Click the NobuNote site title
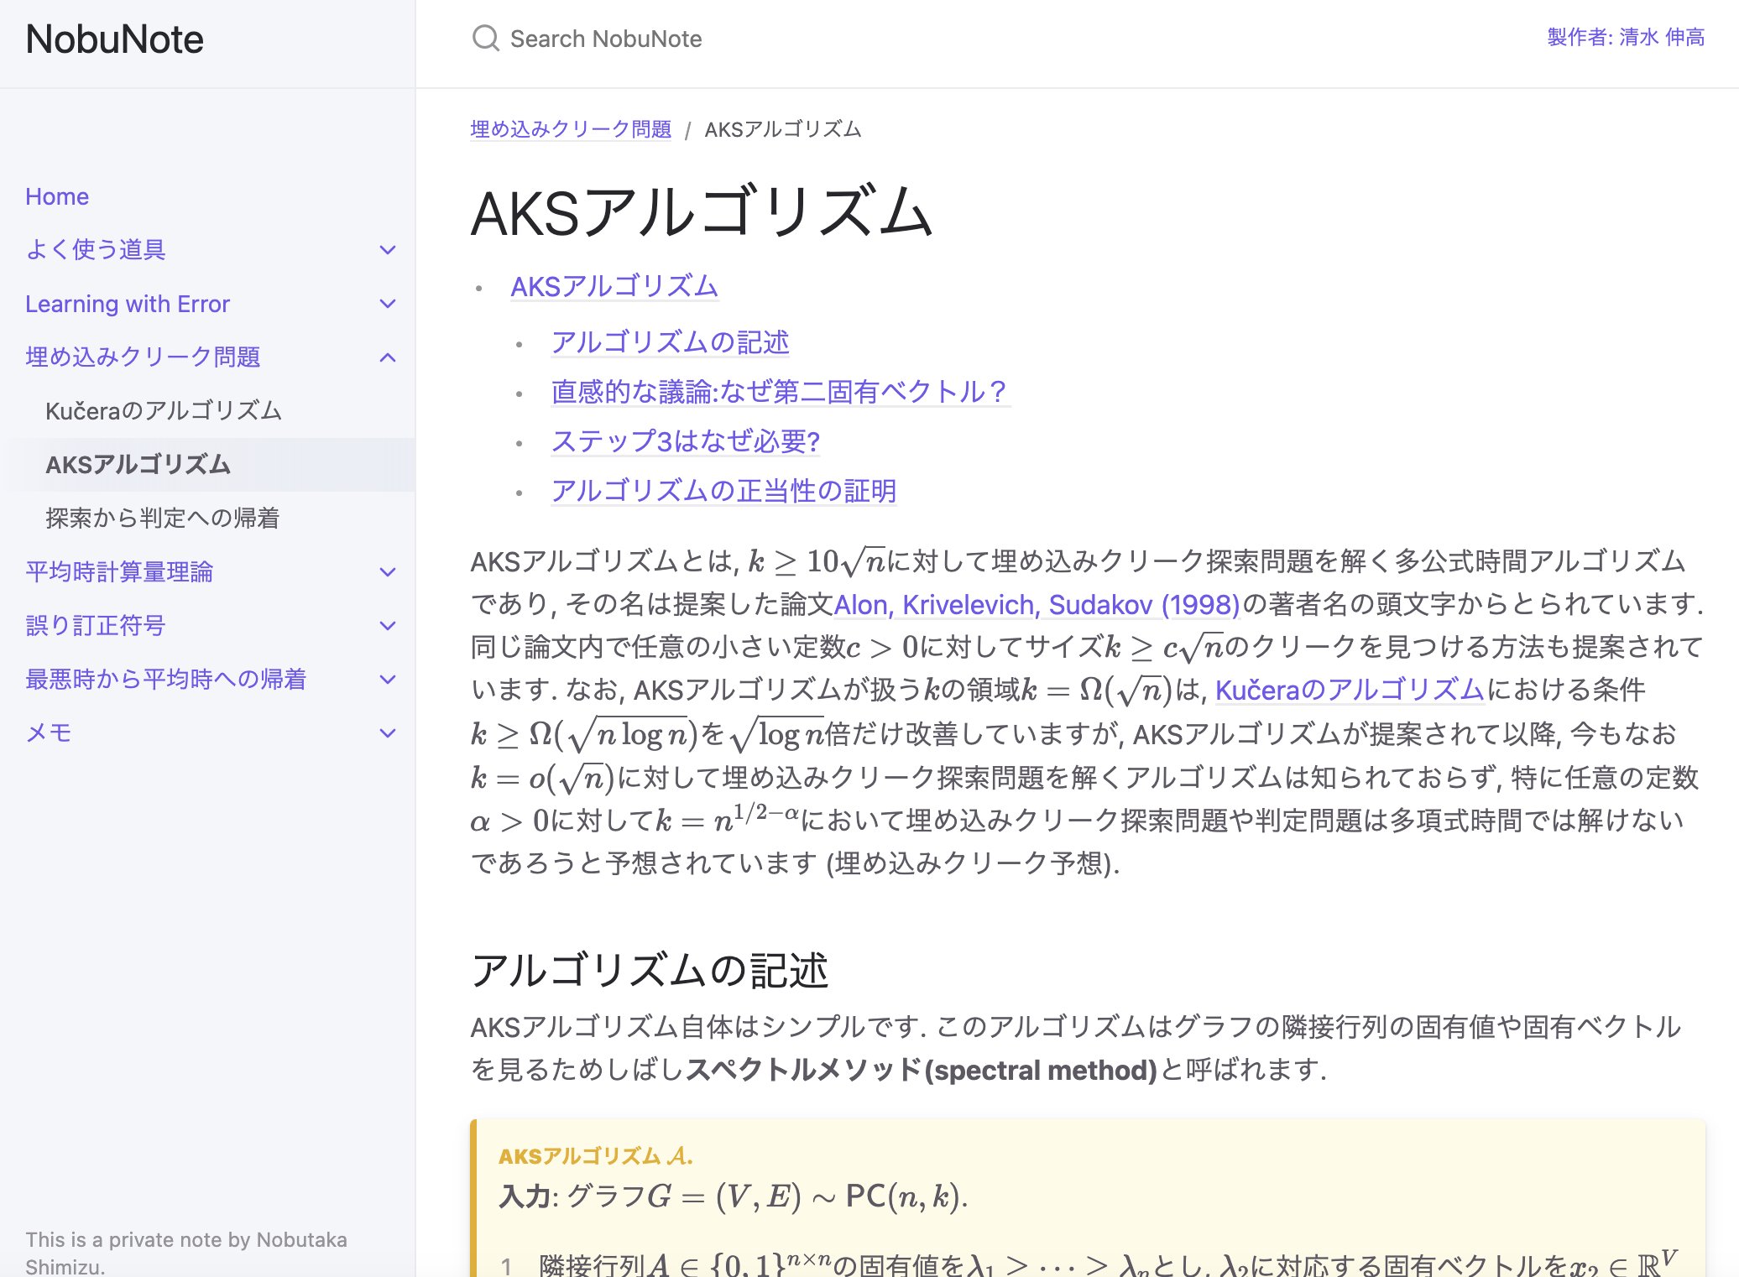This screenshot has width=1739, height=1277. click(114, 39)
